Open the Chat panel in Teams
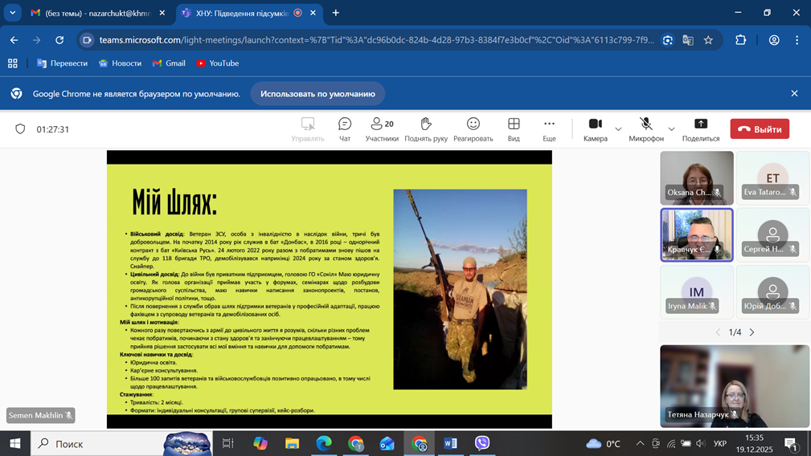 point(344,128)
